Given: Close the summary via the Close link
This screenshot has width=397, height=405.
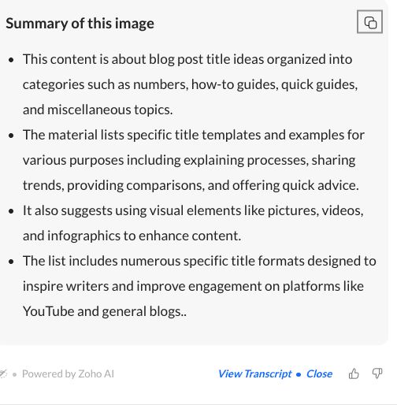Looking at the screenshot, I should (319, 373).
